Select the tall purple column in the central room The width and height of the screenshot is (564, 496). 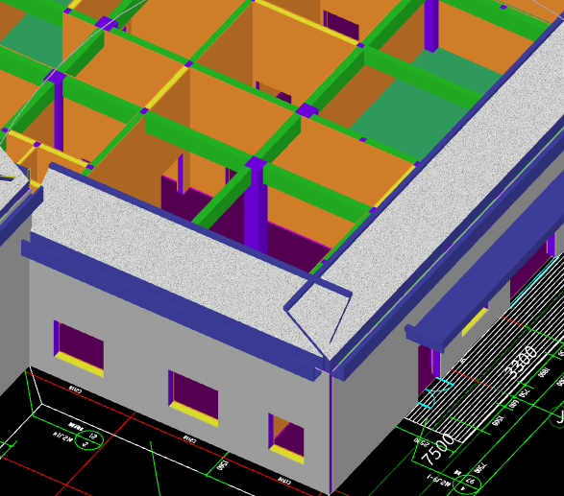point(256,206)
